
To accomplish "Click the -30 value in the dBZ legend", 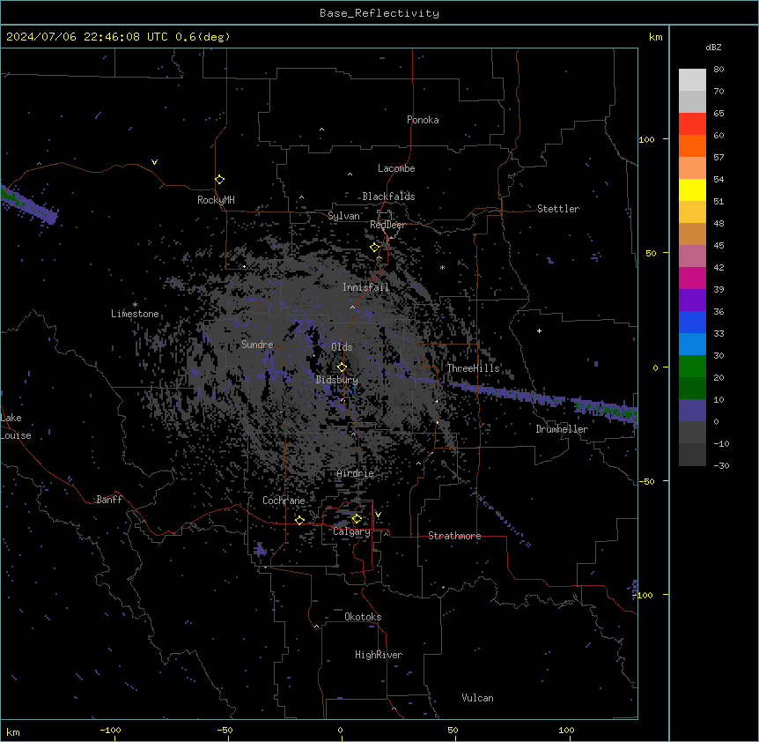I will point(721,465).
